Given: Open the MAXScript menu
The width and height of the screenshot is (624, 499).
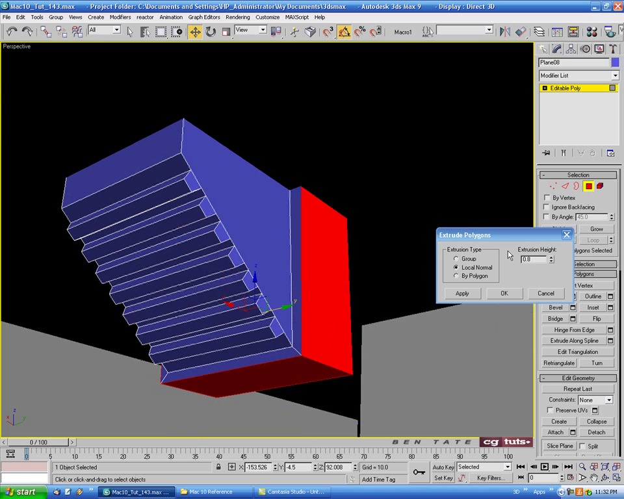Looking at the screenshot, I should tap(296, 17).
